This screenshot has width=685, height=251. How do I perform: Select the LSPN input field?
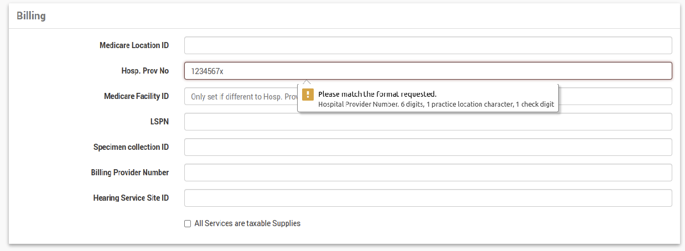tap(428, 122)
